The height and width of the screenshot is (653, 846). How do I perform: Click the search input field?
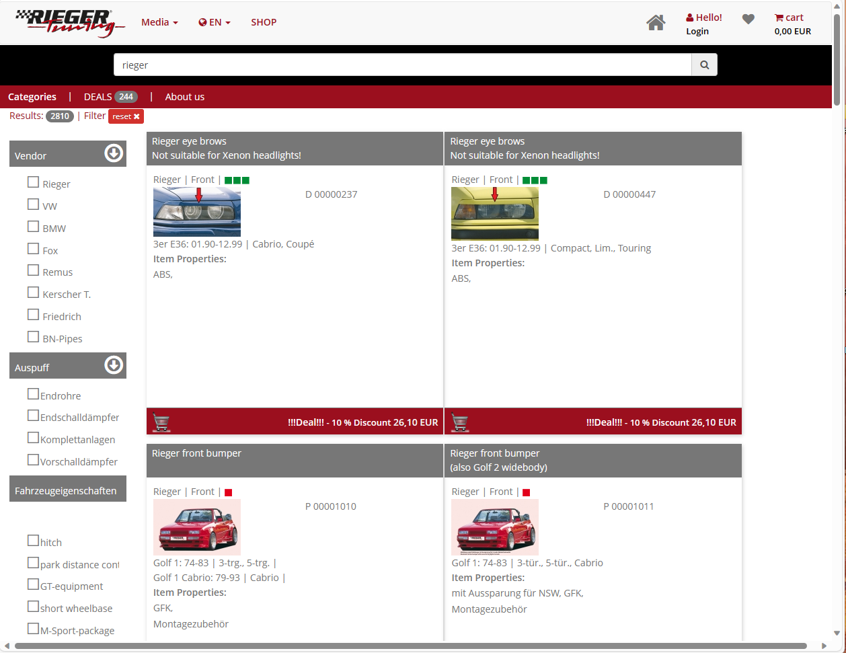click(402, 65)
